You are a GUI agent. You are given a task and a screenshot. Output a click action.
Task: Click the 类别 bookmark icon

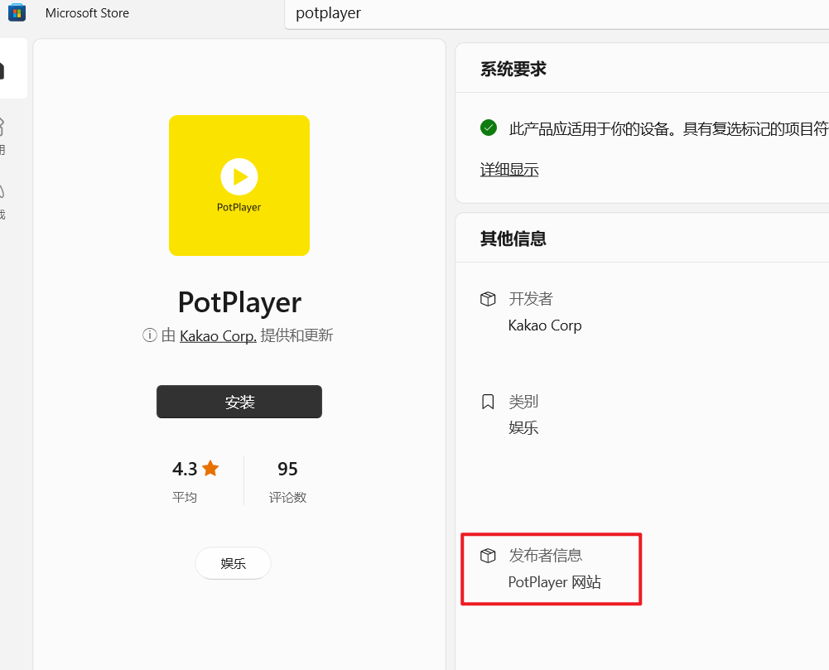point(488,402)
